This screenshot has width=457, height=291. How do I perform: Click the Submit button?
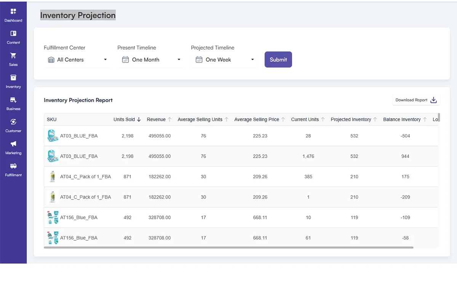pos(278,59)
